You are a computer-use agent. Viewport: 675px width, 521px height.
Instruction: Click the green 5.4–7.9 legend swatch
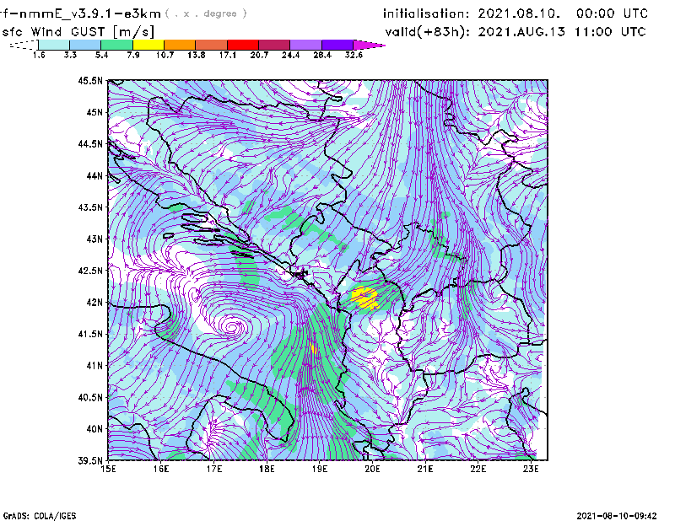pos(116,45)
